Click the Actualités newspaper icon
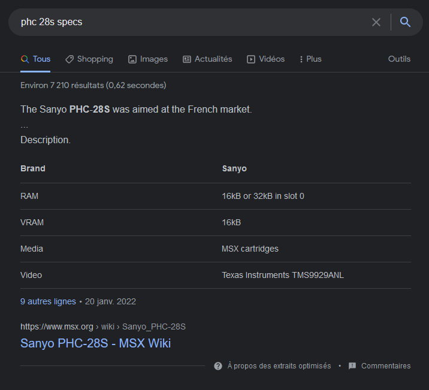 [x=187, y=59]
